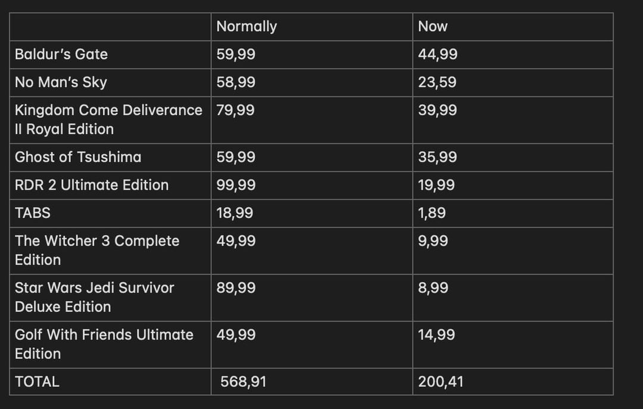This screenshot has width=643, height=409.
Task: Select the Baldur's Gate name cell
Action: pos(61,55)
